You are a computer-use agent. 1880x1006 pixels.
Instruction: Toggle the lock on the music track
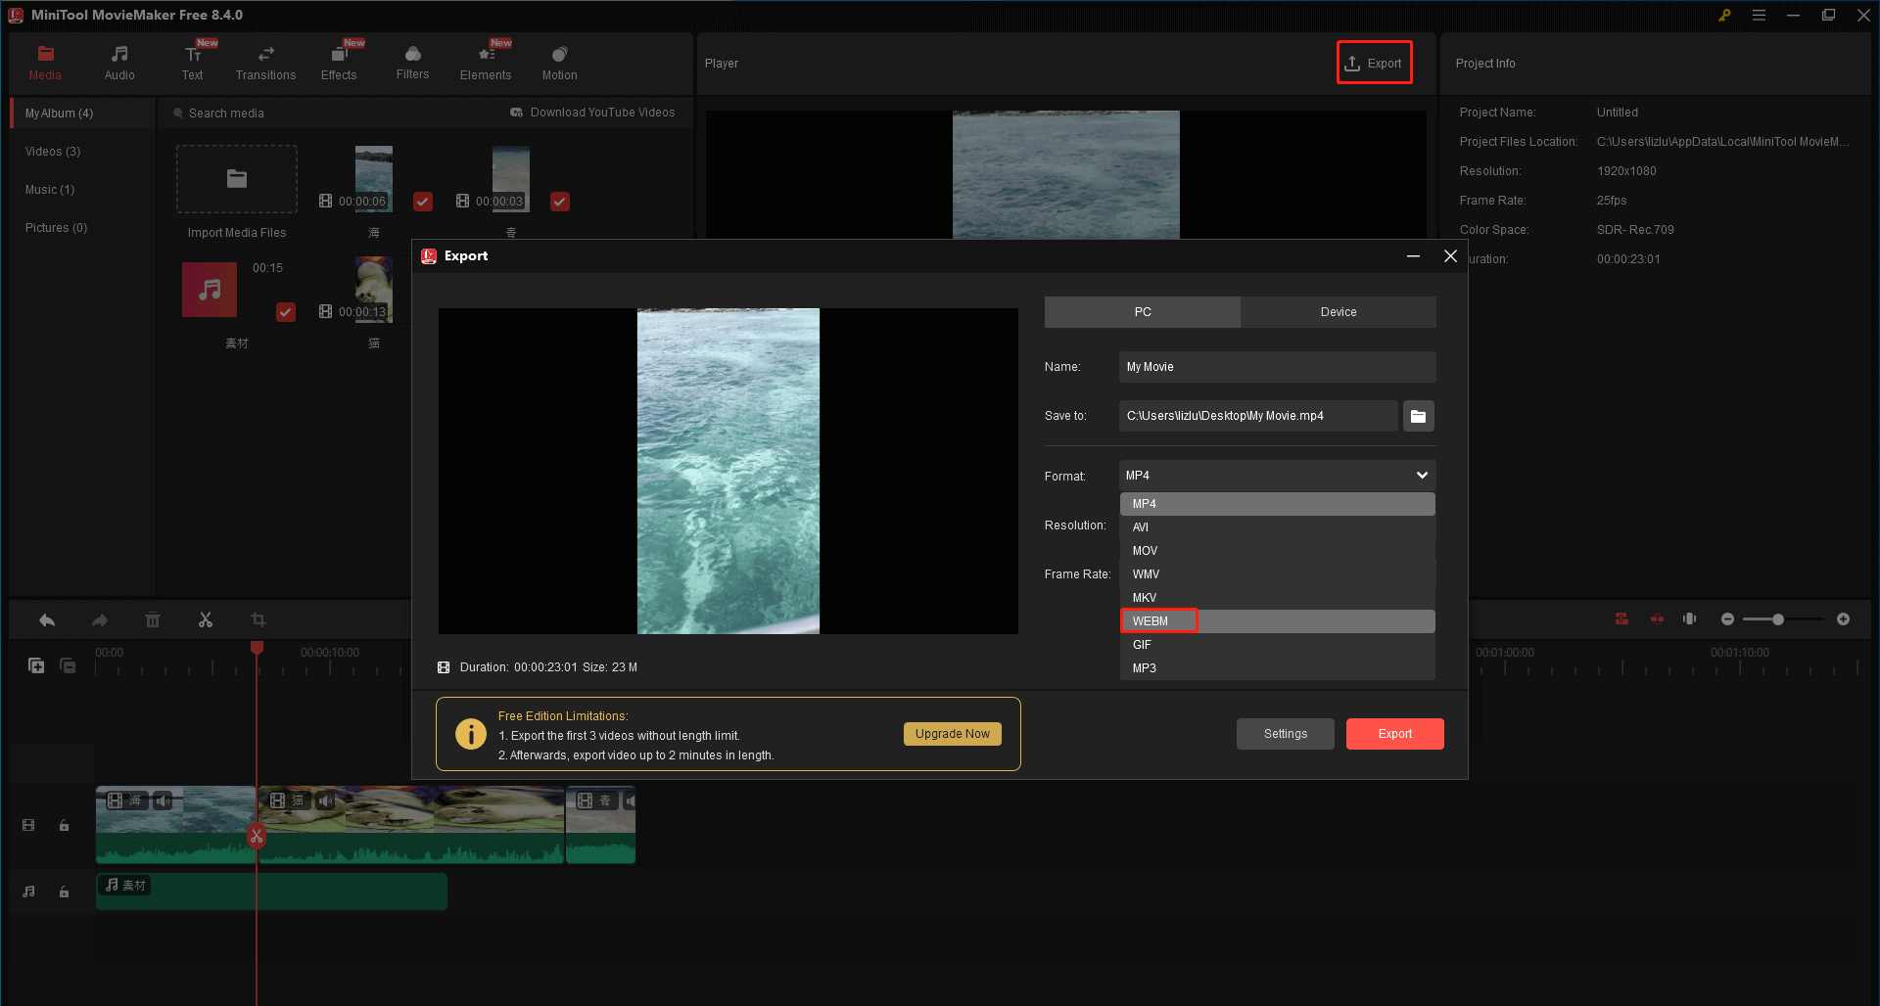[64, 892]
